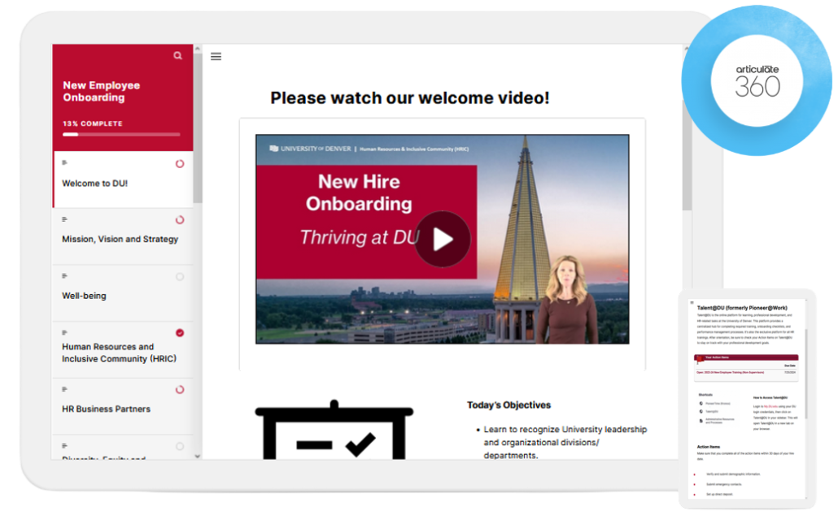Viewport: 838px width, 515px height.
Task: Click the New Employee Onboarding course title
Action: (x=102, y=91)
